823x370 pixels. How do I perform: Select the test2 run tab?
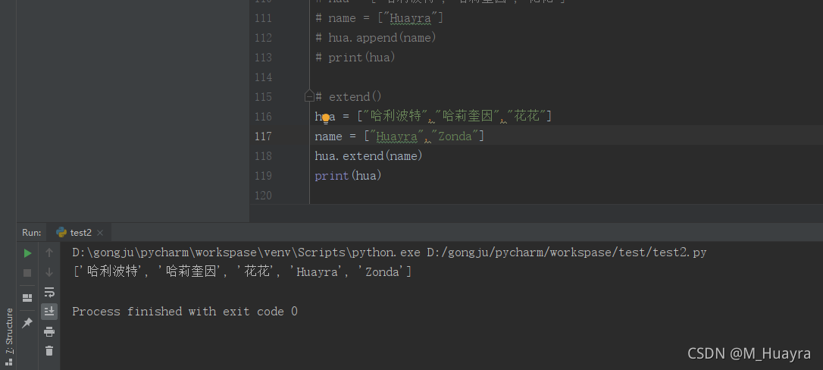(x=80, y=233)
